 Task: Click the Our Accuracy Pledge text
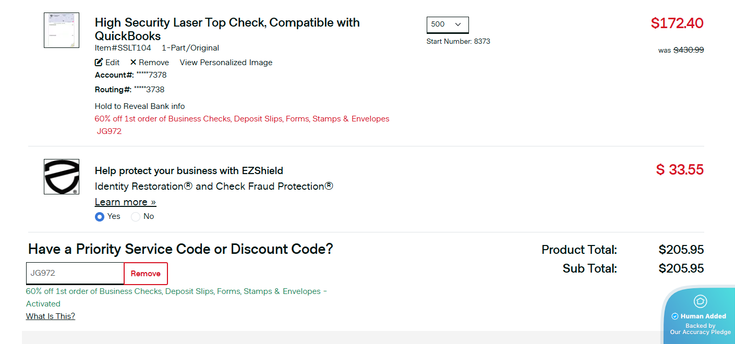[700, 332]
